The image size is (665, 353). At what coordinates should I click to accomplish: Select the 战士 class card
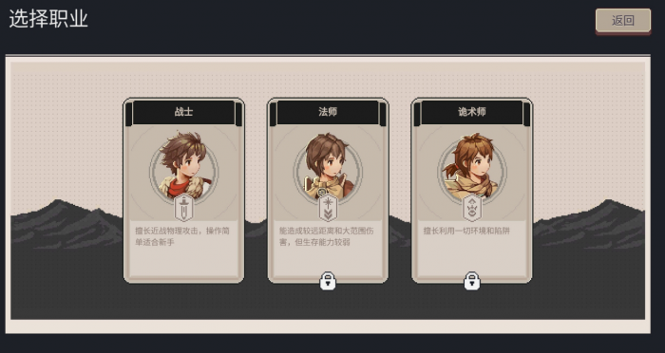183,191
